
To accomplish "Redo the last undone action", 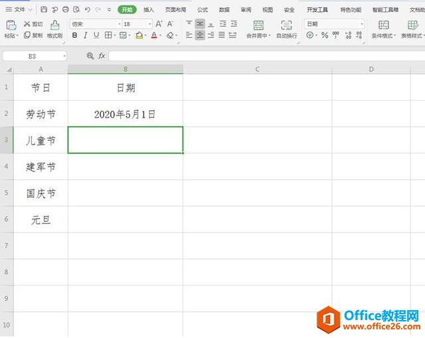I will pyautogui.click(x=98, y=10).
